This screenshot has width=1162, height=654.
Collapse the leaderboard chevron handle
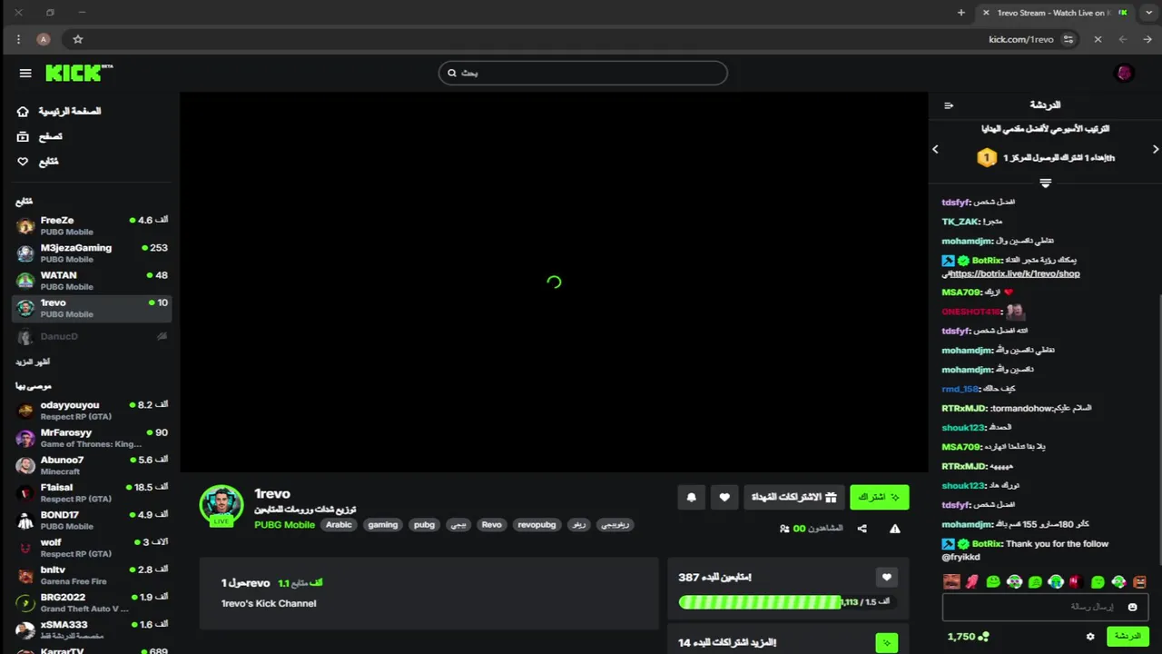tap(1045, 183)
